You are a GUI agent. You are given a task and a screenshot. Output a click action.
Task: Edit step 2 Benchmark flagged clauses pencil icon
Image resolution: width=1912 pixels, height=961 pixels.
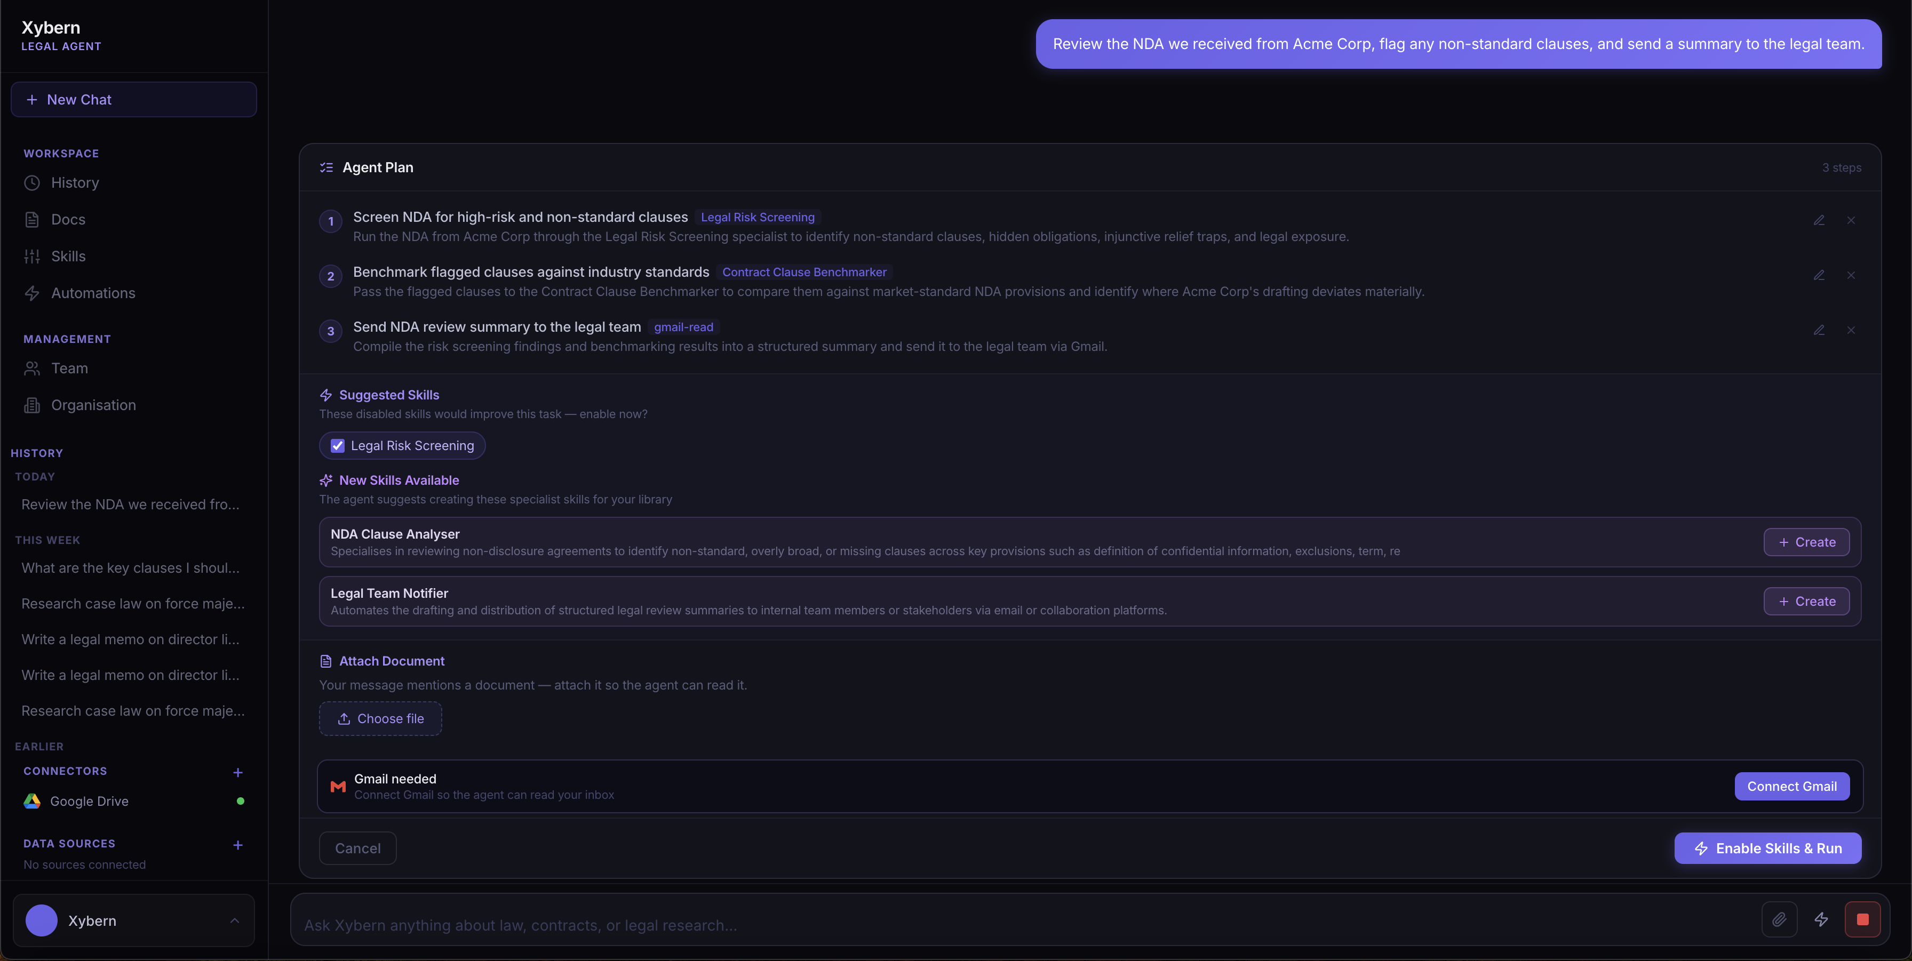[1819, 275]
